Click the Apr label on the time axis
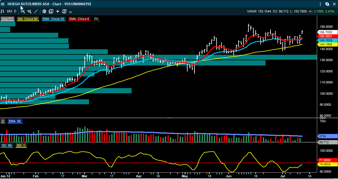Image resolution: width=338 pixels, height=179 pixels. coord(138,176)
